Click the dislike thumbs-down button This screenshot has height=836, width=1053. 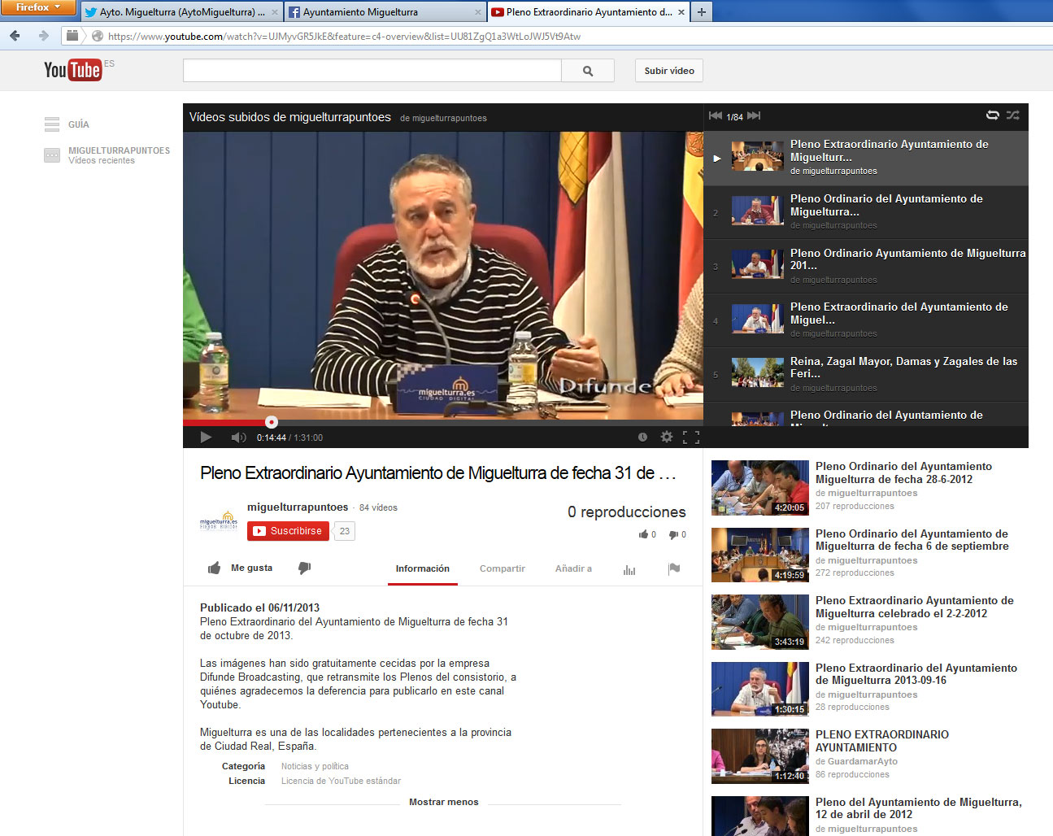pos(305,568)
